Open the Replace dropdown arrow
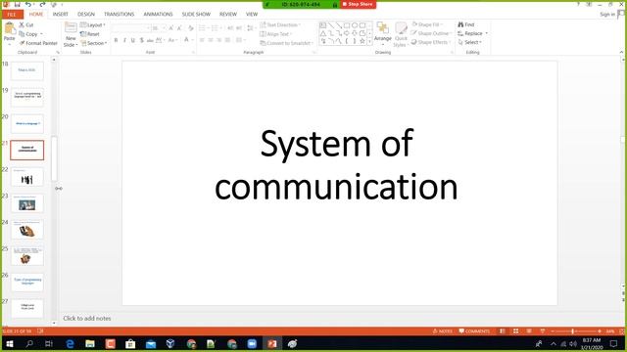This screenshot has height=352, width=627. click(x=487, y=33)
